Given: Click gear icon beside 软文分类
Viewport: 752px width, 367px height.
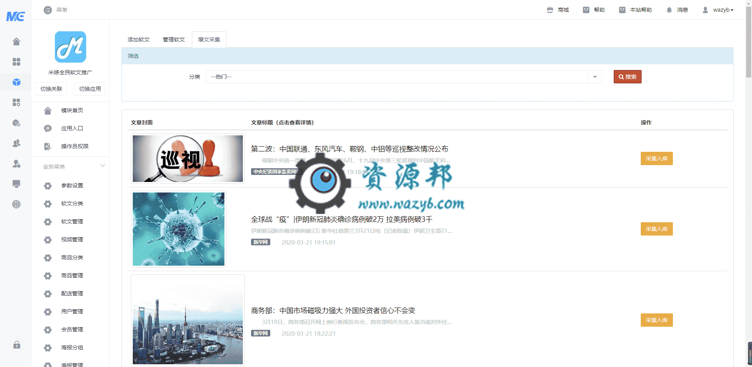Looking at the screenshot, I should (48, 204).
